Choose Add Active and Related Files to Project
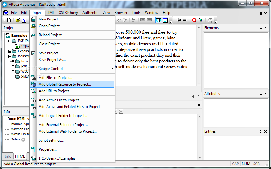This screenshot has width=271, height=169. [x=72, y=106]
